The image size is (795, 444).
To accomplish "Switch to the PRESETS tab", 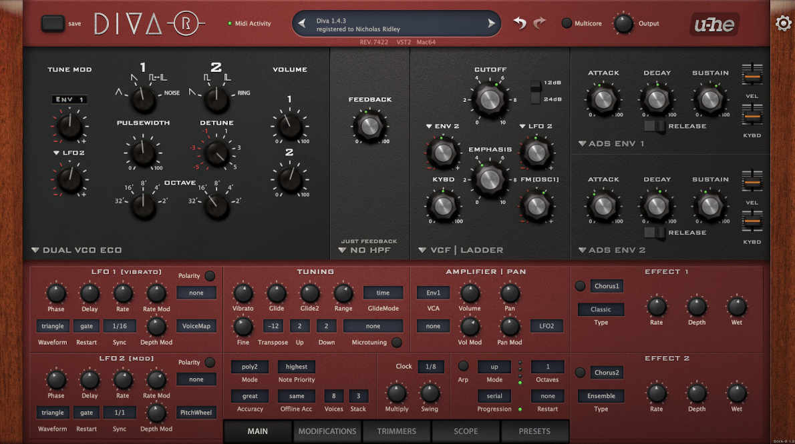I will tap(534, 431).
